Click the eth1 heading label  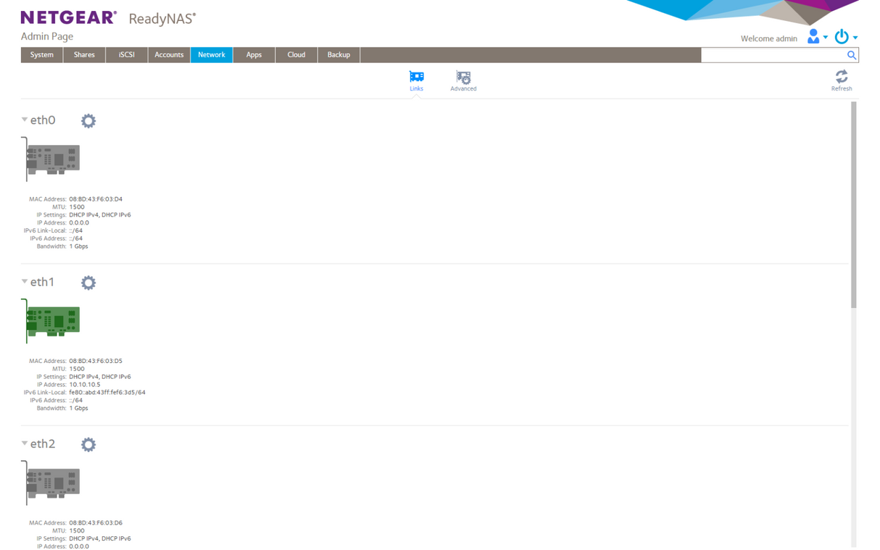click(43, 282)
